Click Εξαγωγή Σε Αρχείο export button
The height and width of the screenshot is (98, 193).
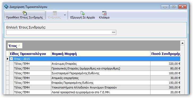(x=83, y=15)
